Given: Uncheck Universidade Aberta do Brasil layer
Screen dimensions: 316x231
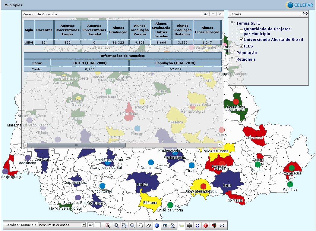Looking at the screenshot, I should coord(242,39).
